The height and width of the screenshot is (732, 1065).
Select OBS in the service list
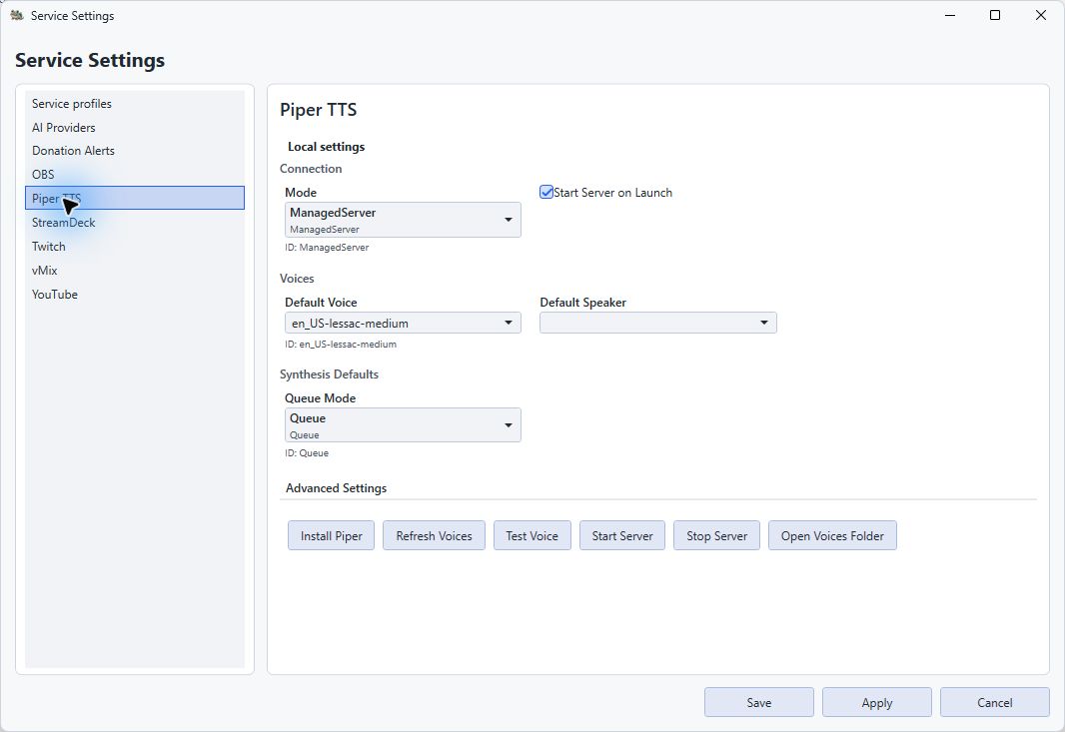[x=135, y=175]
